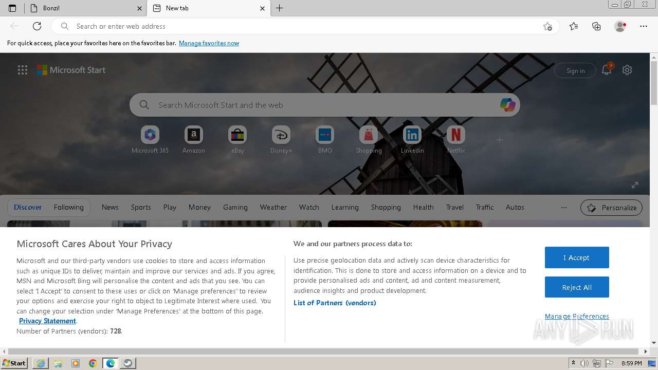
Task: Open the eBay quick link
Action: [237, 140]
